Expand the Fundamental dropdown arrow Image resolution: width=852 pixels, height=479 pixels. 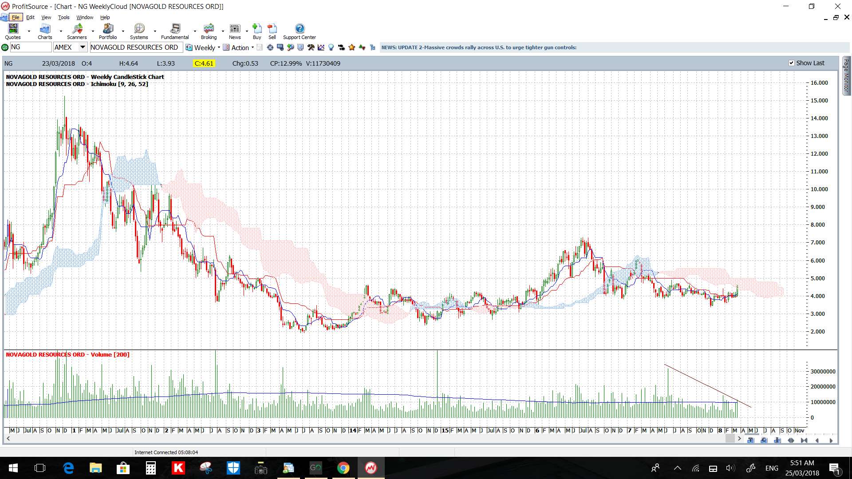click(x=195, y=31)
